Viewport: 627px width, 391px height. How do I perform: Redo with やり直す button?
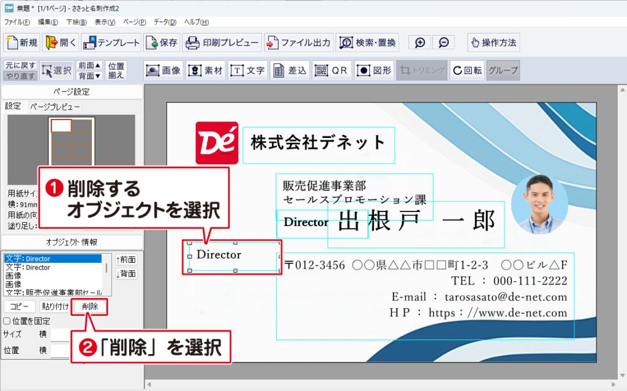pos(20,75)
